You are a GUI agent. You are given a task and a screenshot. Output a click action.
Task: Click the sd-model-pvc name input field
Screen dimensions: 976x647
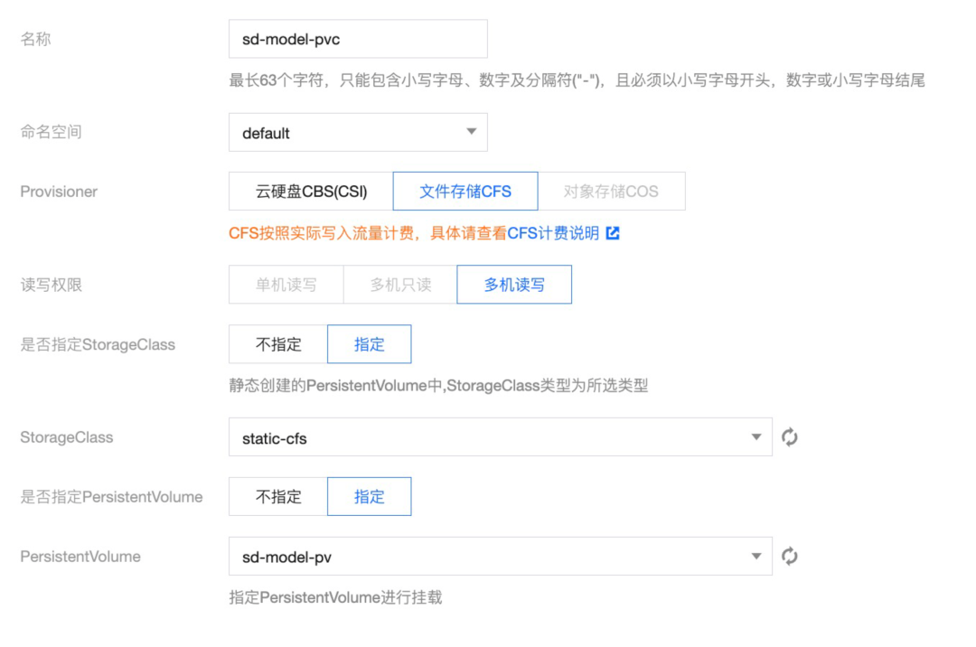tap(358, 39)
